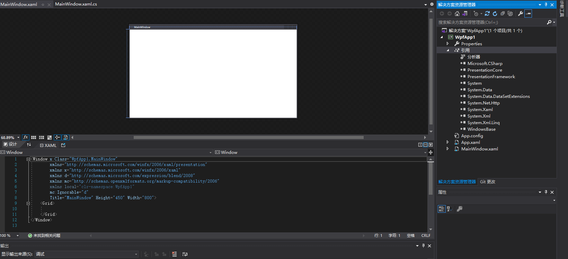The height and width of the screenshot is (259, 568).
Task: Select the WindowsBase reference
Action: click(481, 129)
